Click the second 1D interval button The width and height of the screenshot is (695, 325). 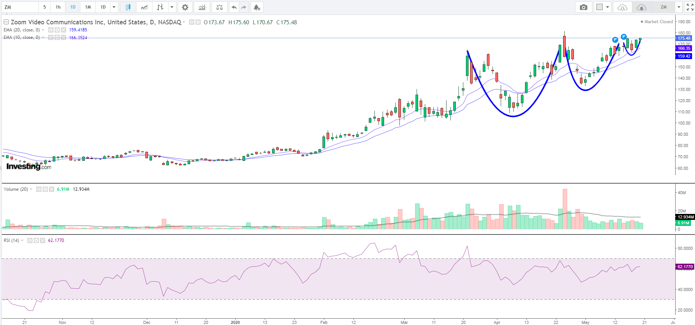coord(103,7)
